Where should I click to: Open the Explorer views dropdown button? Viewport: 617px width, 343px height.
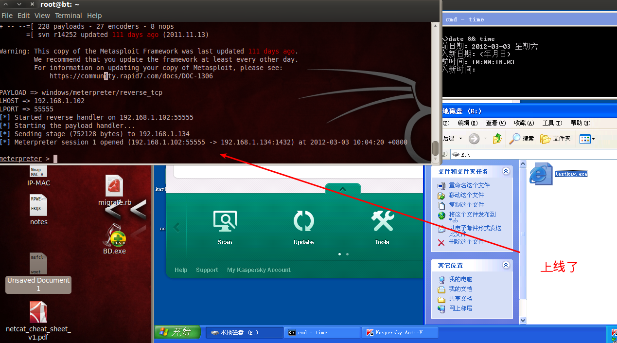point(587,139)
